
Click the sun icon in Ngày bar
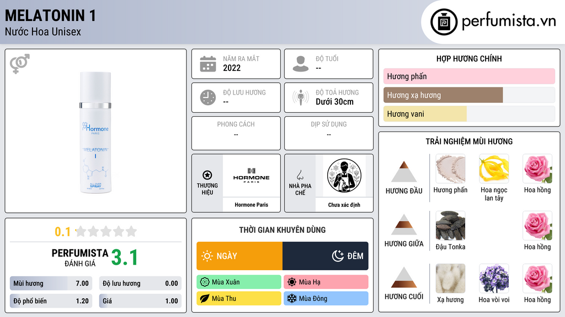coord(207,256)
